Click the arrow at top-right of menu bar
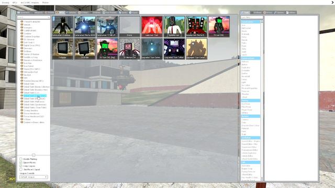 pyautogui.click(x=332, y=2)
